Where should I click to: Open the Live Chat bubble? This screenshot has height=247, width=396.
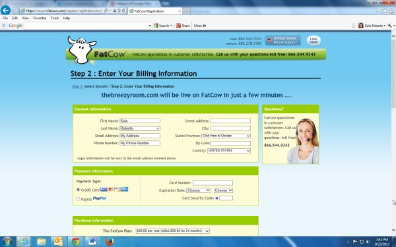pyautogui.click(x=313, y=41)
